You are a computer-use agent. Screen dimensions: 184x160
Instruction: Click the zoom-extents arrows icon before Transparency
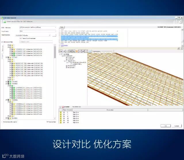click(90, 51)
